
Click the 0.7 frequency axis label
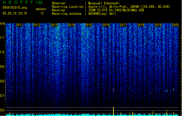pos(2,96)
